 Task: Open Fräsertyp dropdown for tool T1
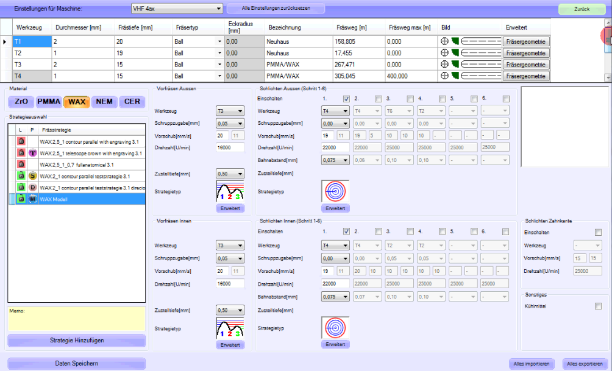[x=219, y=41]
